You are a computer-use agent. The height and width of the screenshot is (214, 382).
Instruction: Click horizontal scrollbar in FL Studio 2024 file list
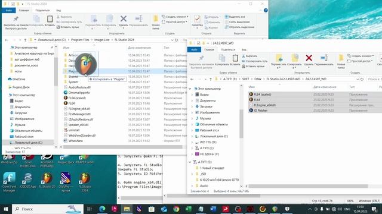pyautogui.click(x=122, y=147)
